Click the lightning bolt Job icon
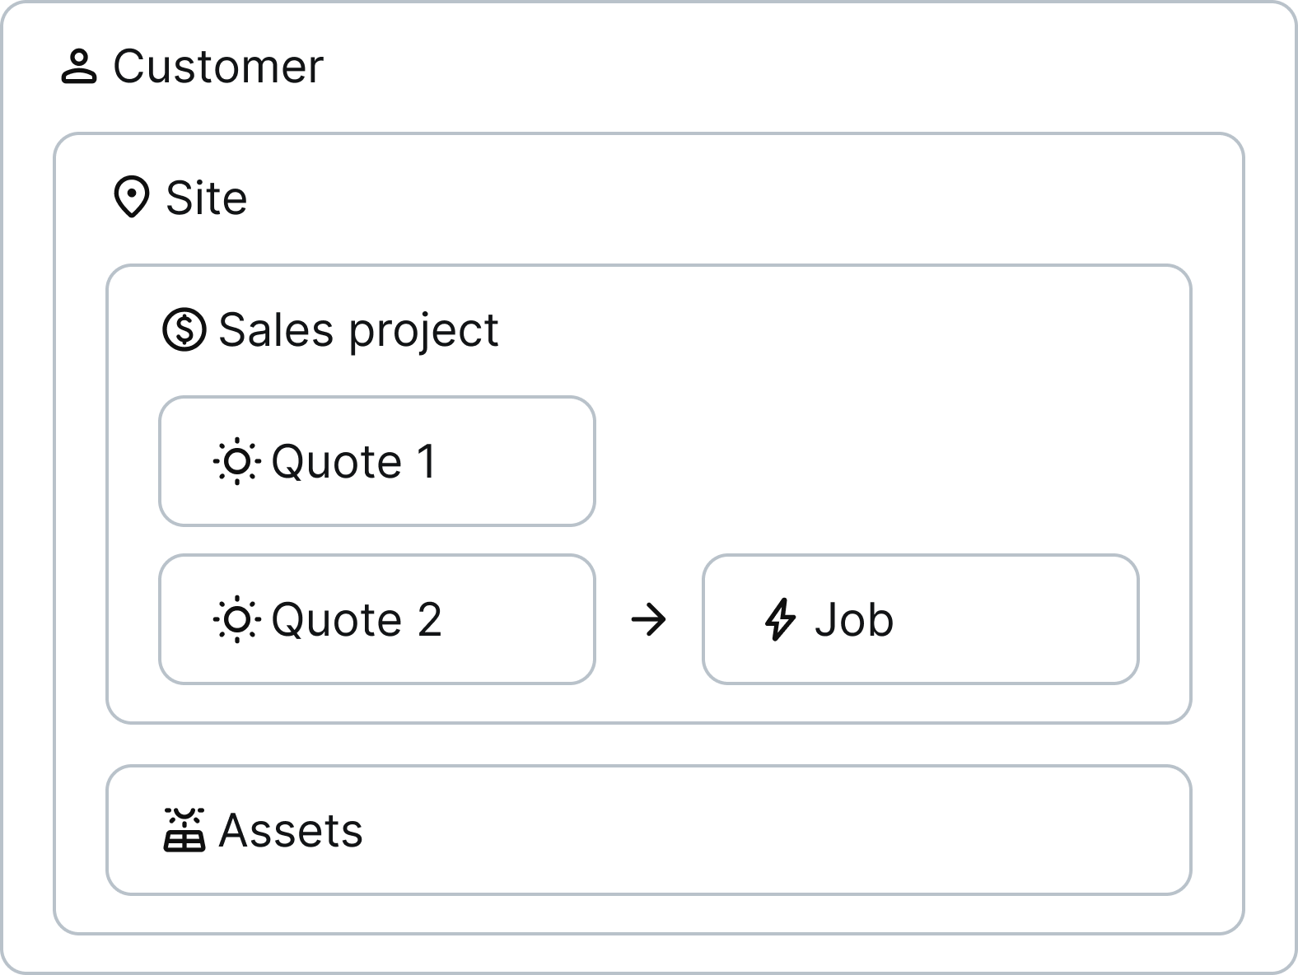The image size is (1298, 975). click(781, 619)
